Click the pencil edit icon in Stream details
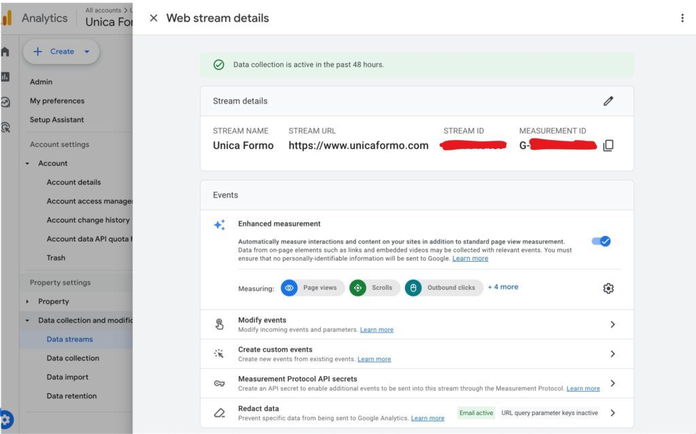 [x=608, y=101]
